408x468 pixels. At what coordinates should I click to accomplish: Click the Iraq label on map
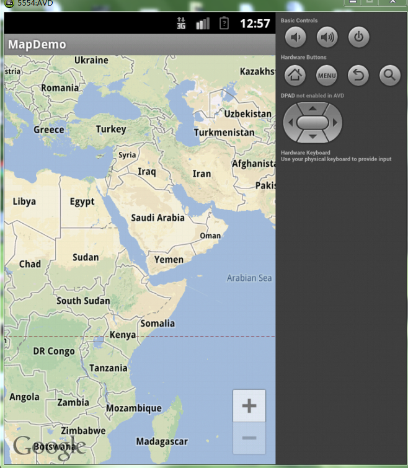click(x=147, y=172)
